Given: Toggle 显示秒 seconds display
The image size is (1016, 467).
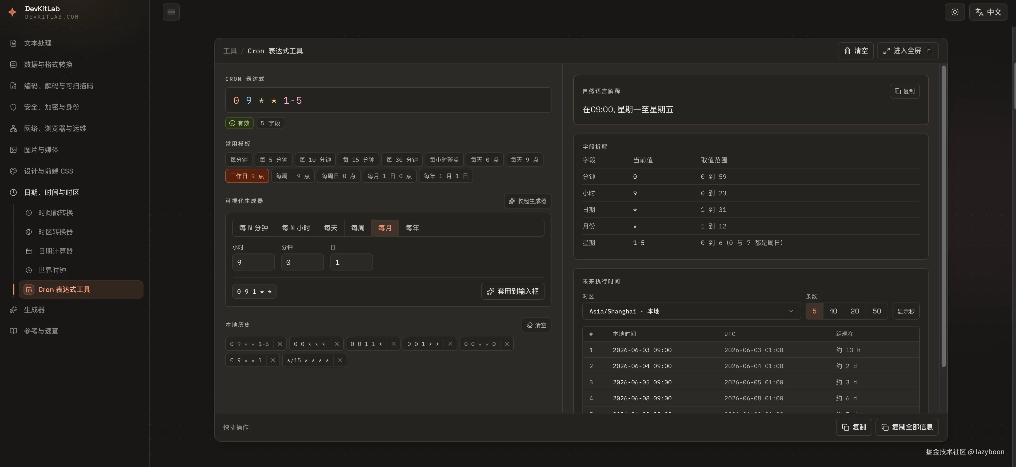Looking at the screenshot, I should [906, 311].
